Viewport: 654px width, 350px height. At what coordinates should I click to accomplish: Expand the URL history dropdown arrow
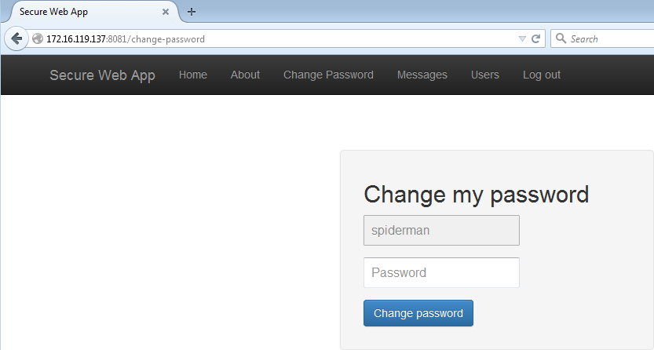[x=522, y=38]
